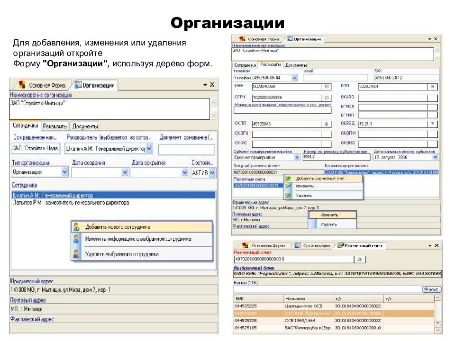Viewport: 455px width, 341px height.
Task: Click the empty Документ основание field
Action: pyautogui.click(x=187, y=149)
